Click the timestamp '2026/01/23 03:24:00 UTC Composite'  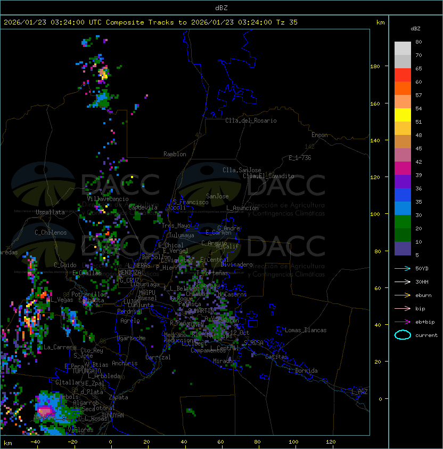(x=74, y=22)
